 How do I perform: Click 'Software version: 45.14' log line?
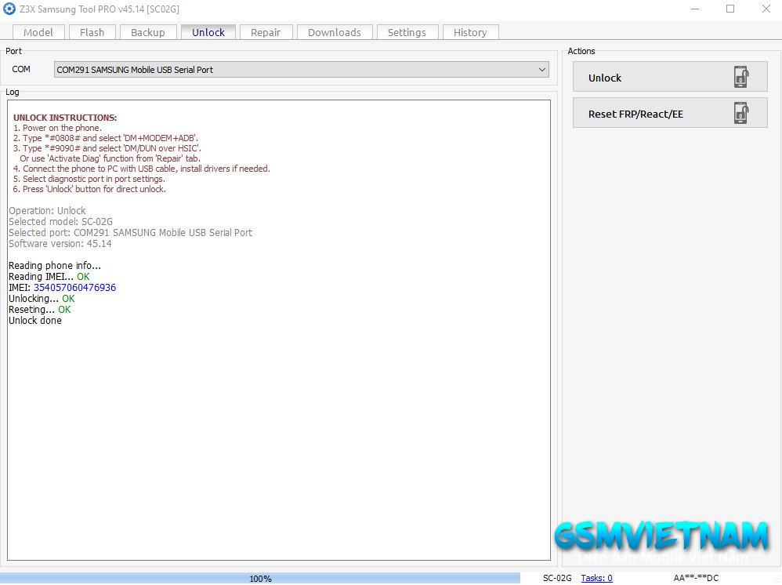tap(60, 244)
